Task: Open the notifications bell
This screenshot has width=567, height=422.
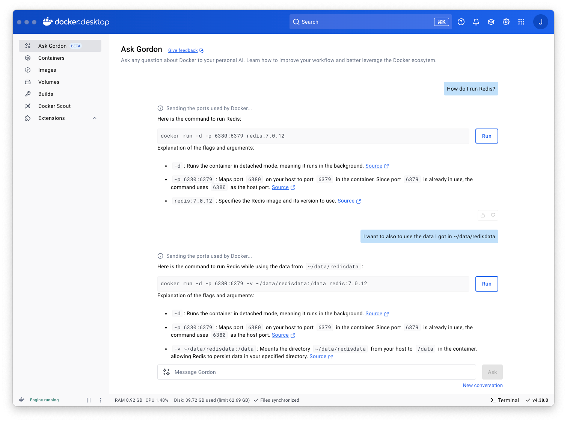Action: click(x=476, y=22)
